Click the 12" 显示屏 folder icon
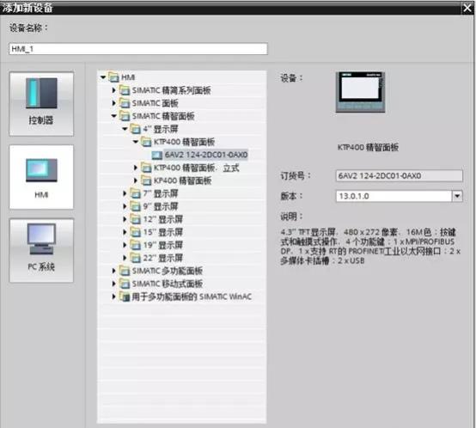 (x=136, y=219)
